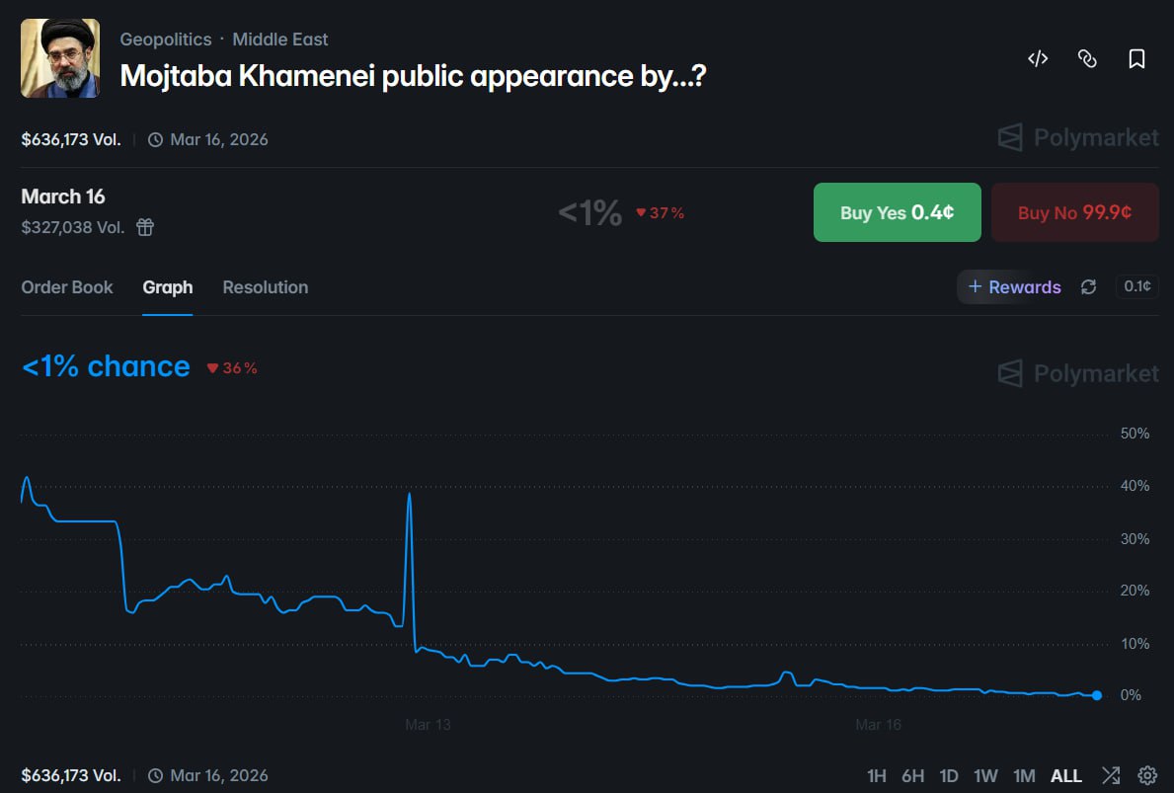Click the shuffle arrows chart icon
This screenshot has width=1174, height=793.
1111,775
